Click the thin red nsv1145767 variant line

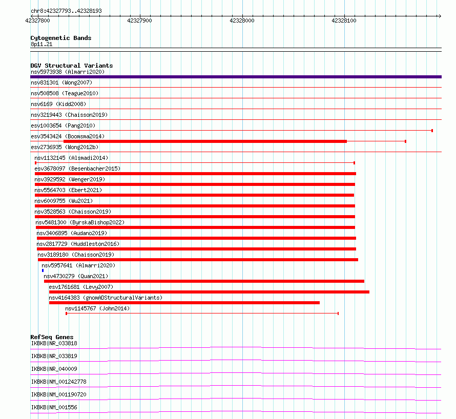202,313
